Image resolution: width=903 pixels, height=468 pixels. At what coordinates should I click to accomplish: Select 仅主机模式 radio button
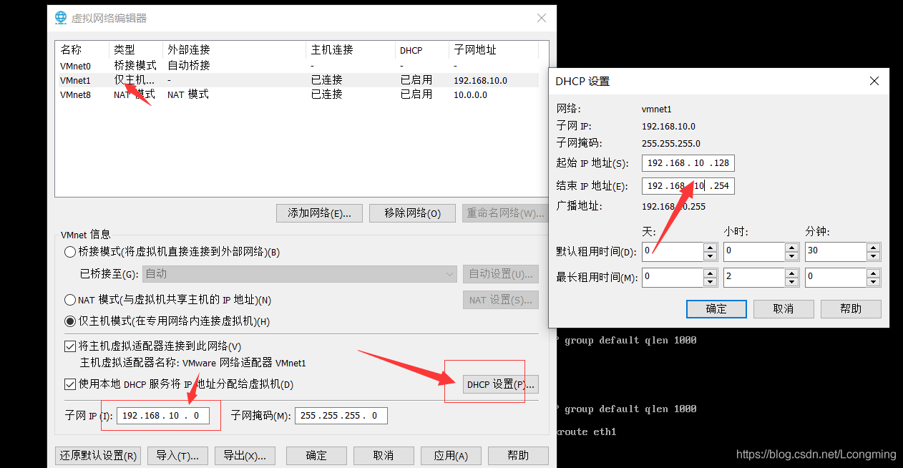(69, 321)
